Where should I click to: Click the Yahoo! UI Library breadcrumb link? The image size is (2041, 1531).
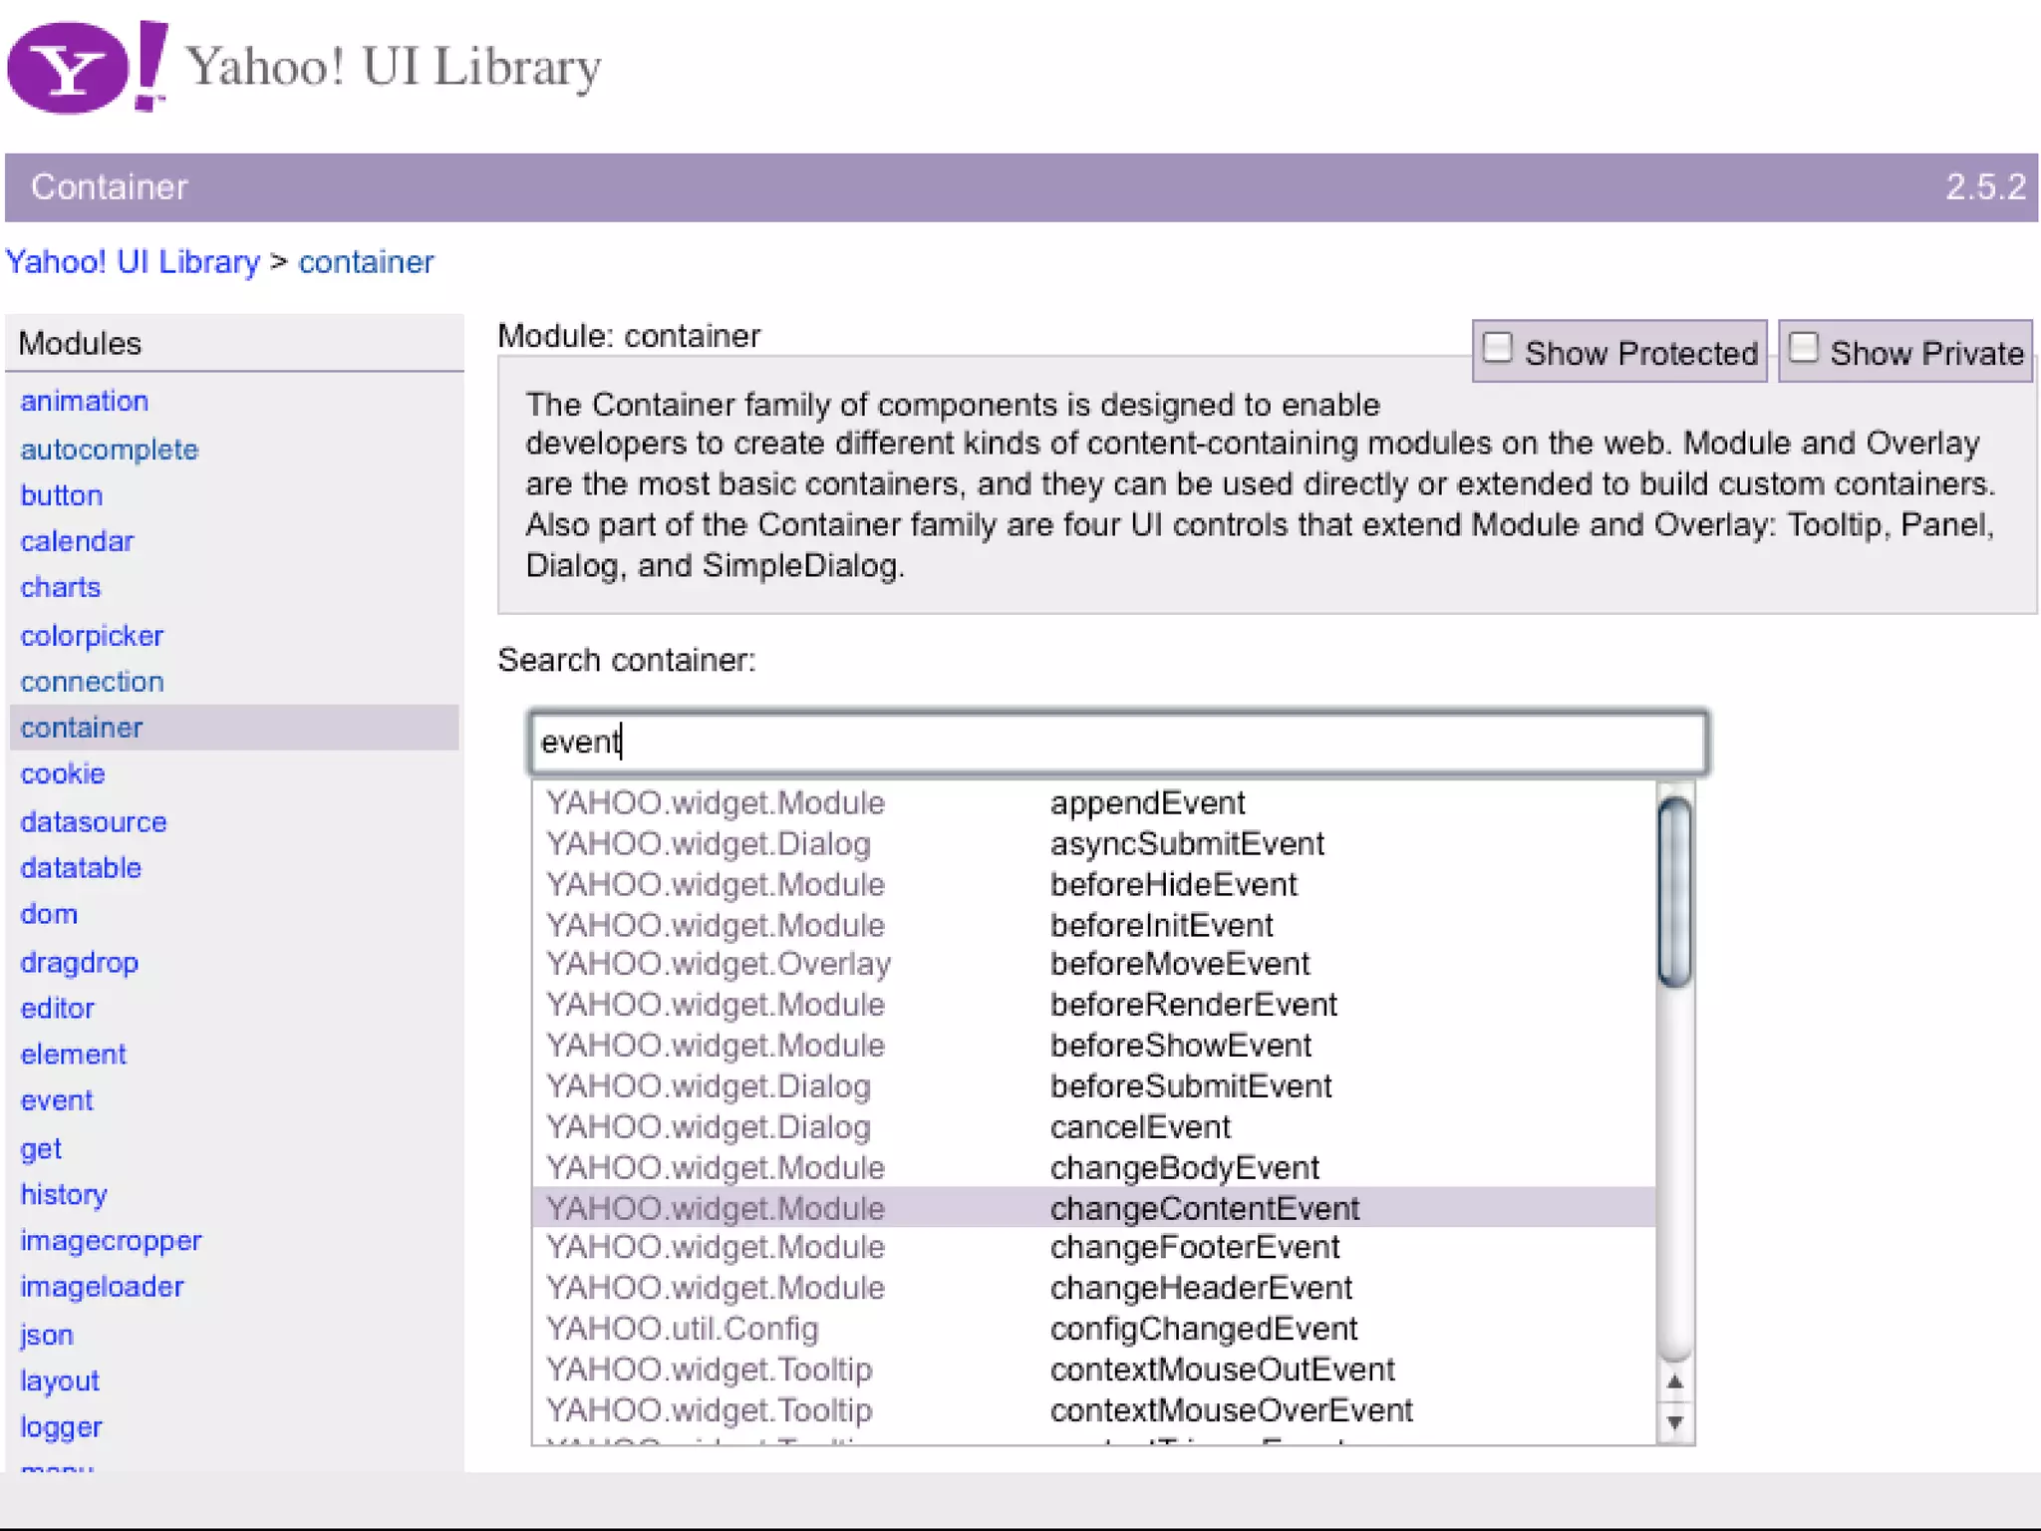[133, 262]
